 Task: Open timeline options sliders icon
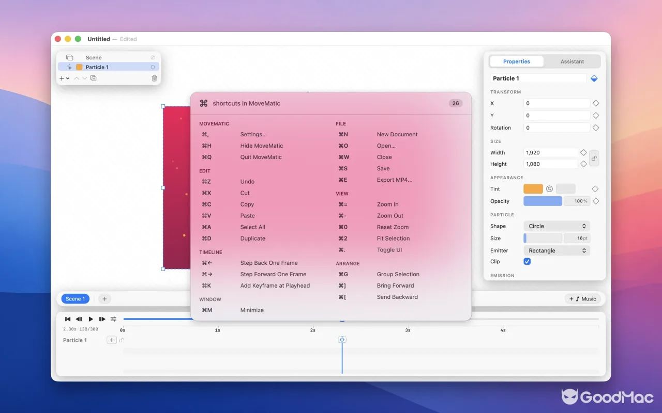[x=114, y=319]
